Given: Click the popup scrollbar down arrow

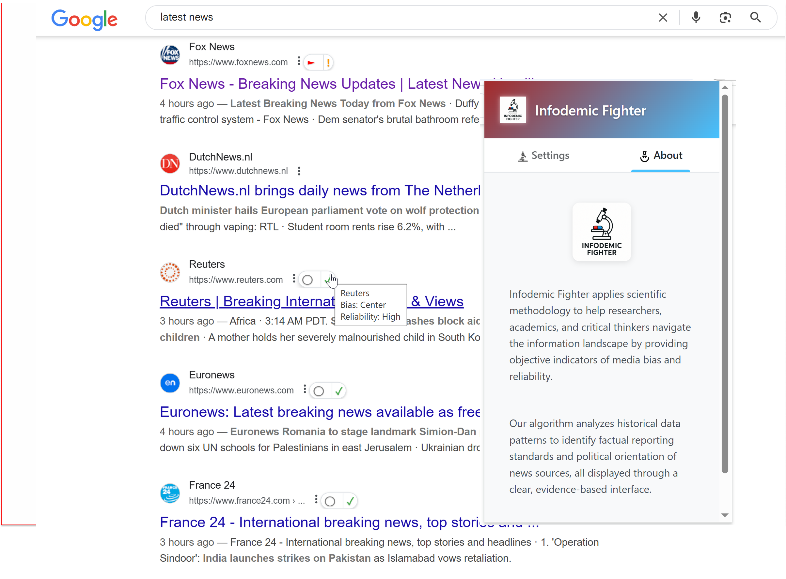Looking at the screenshot, I should click(x=725, y=515).
